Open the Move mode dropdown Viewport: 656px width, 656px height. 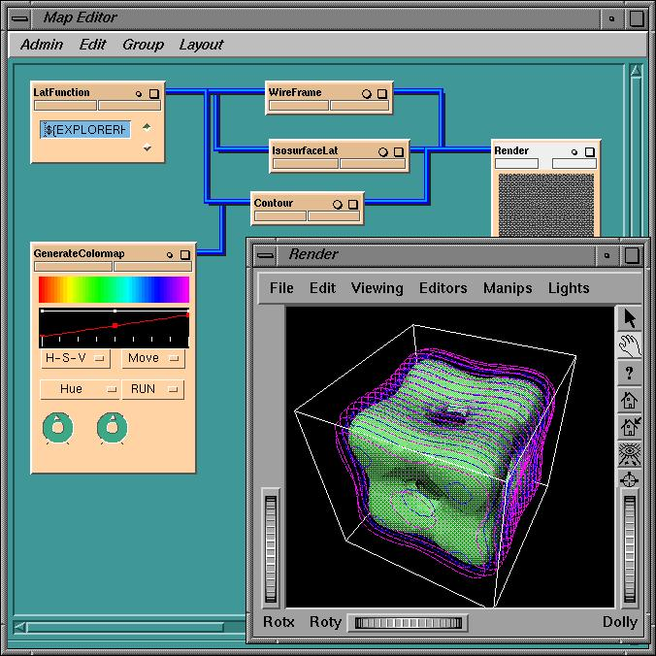pos(152,358)
